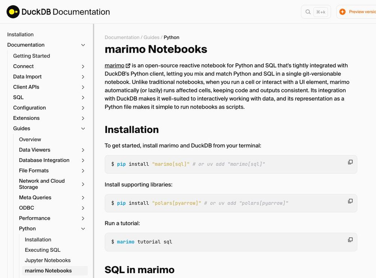Expand the File Formats chevron
Viewport: 376px width, 278px height.
[x=83, y=171]
